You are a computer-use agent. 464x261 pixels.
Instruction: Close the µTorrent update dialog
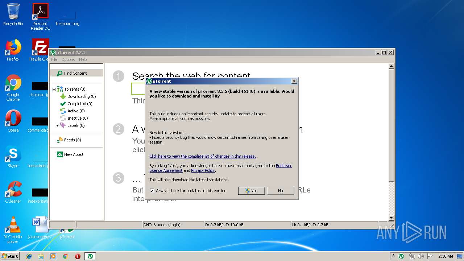tap(294, 81)
